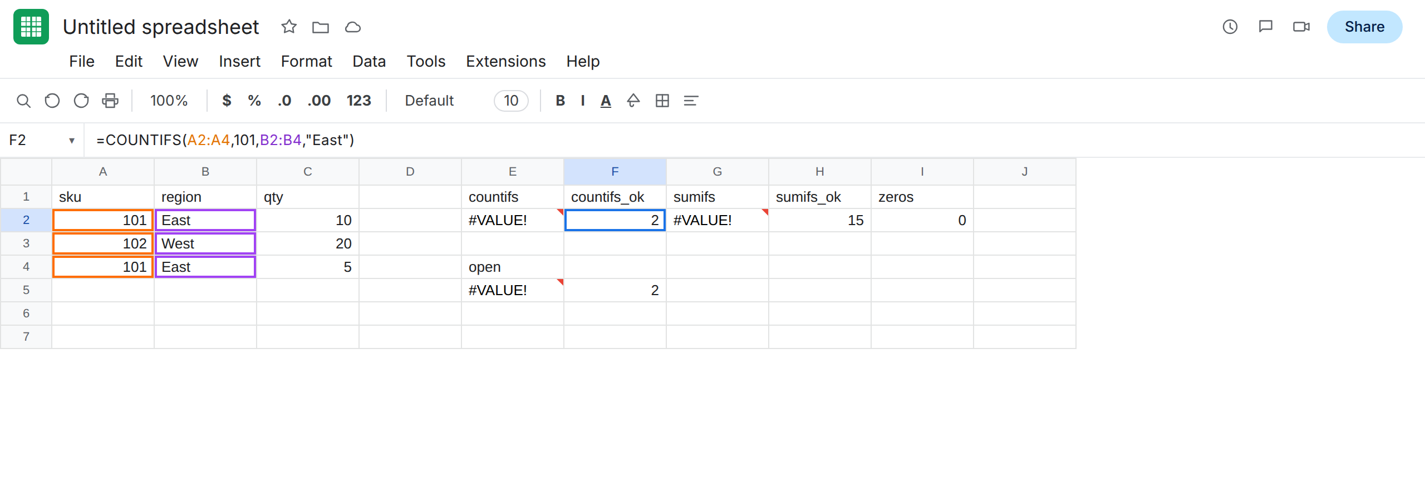Viewport: 1425px width, 478px height.
Task: Decrease decimal places
Action: click(x=284, y=101)
